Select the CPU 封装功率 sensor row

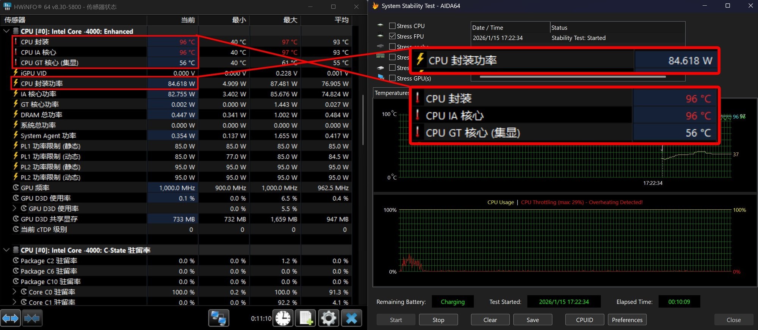pos(181,83)
